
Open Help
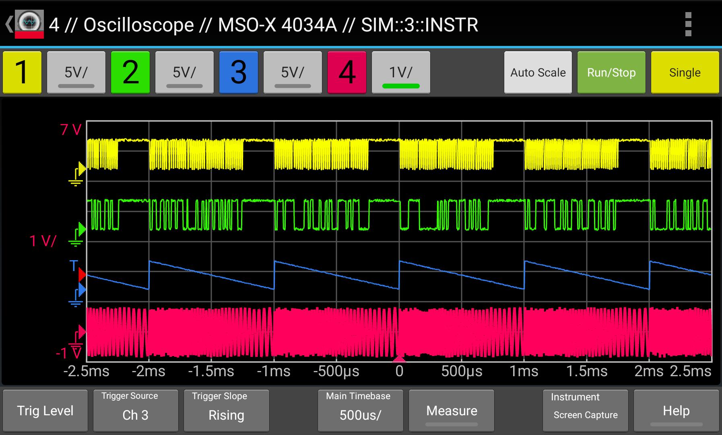[x=676, y=410]
